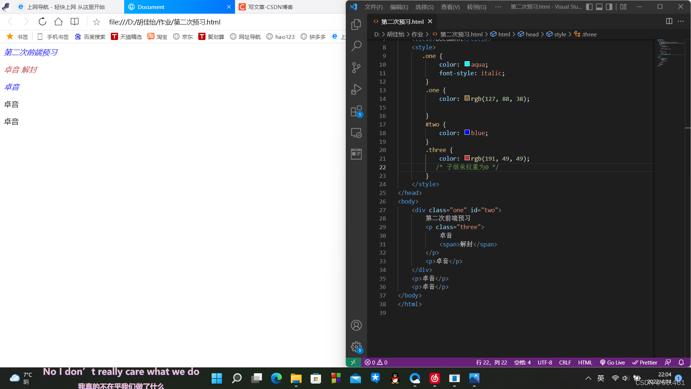Open the 文件(F) menu
This screenshot has height=389, width=691.
(374, 7)
